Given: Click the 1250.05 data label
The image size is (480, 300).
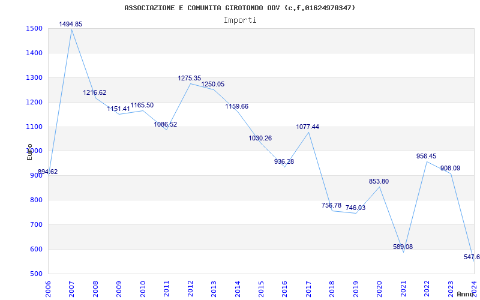Looking at the screenshot, I should [213, 84].
